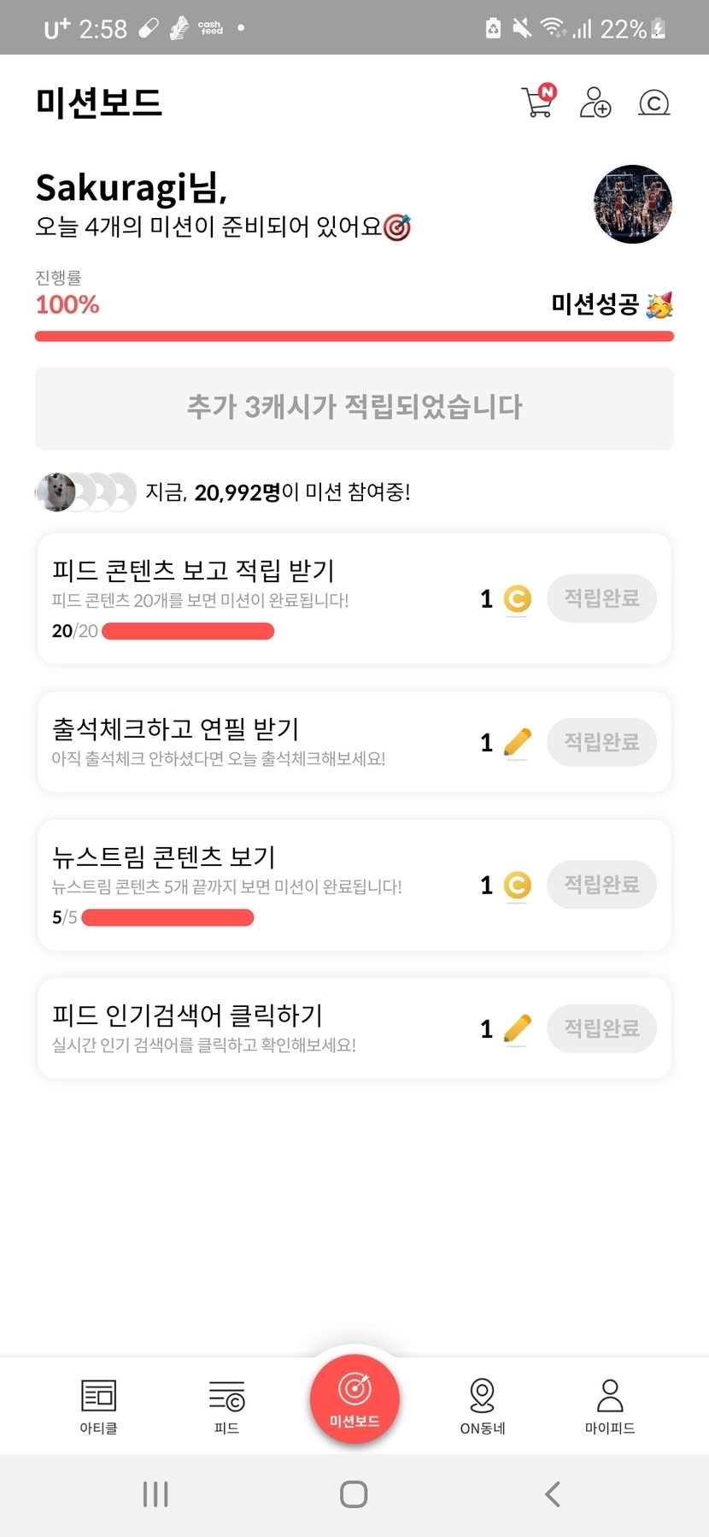
Task: Tap the overall mission progress bar
Action: (x=354, y=336)
